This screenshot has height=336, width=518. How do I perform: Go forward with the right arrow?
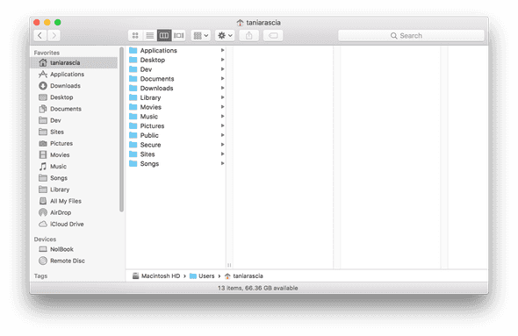tap(54, 35)
